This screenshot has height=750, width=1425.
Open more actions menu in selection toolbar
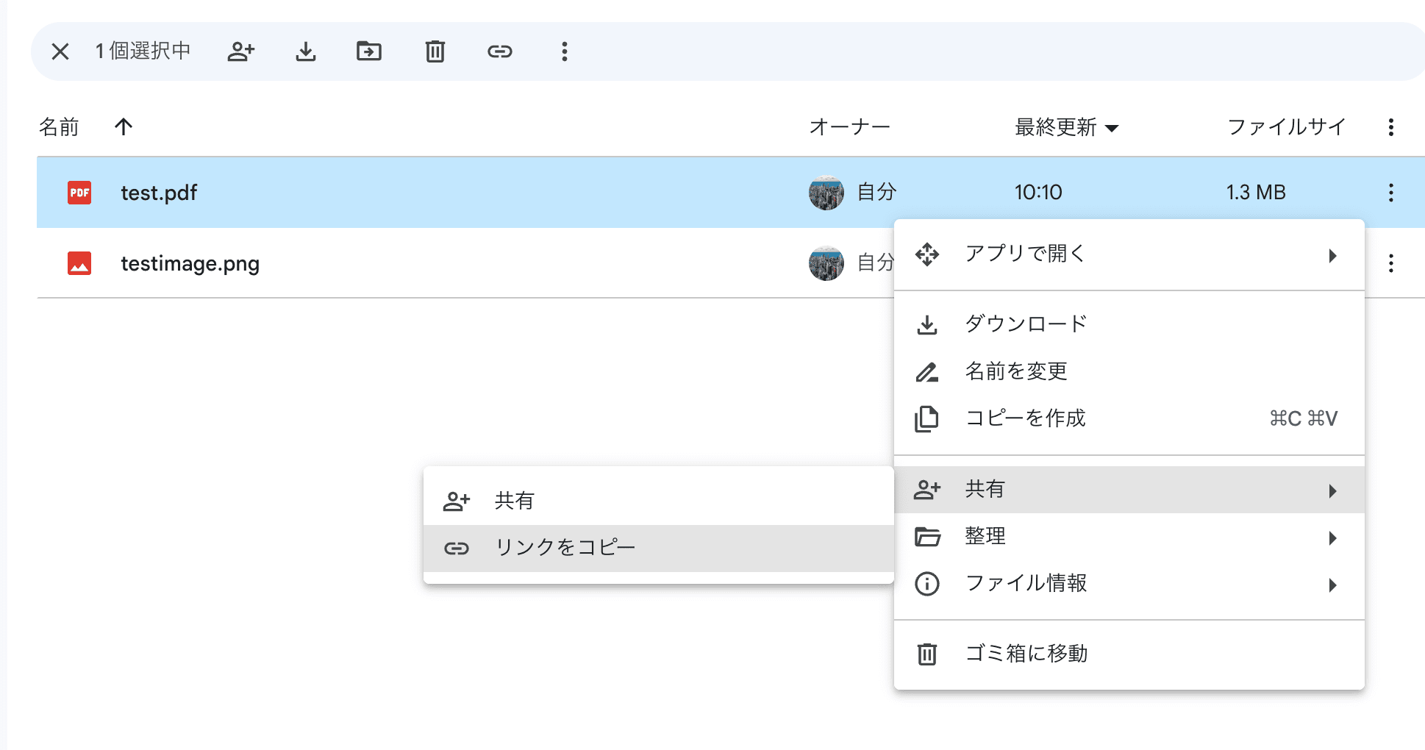[565, 51]
